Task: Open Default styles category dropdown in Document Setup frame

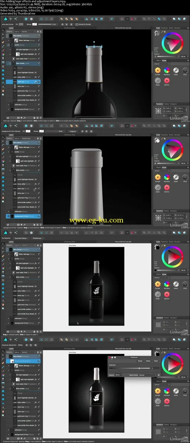Action: pyautogui.click(x=162, y=277)
